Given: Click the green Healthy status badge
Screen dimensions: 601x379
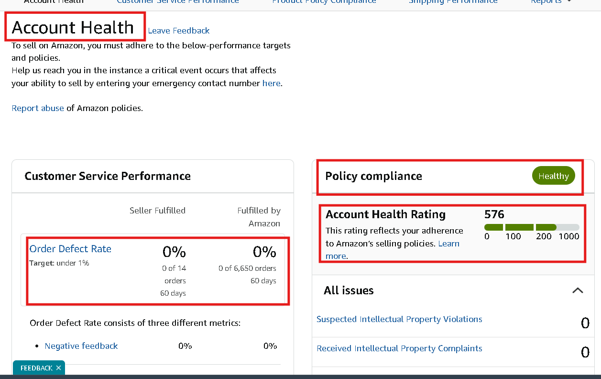Looking at the screenshot, I should (x=554, y=176).
